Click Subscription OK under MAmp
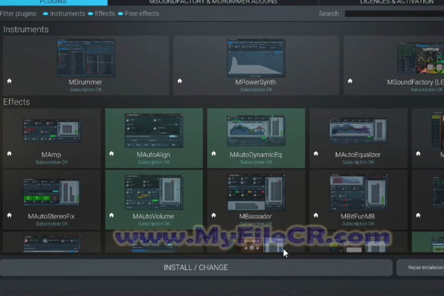This screenshot has width=444, height=296. (52, 162)
